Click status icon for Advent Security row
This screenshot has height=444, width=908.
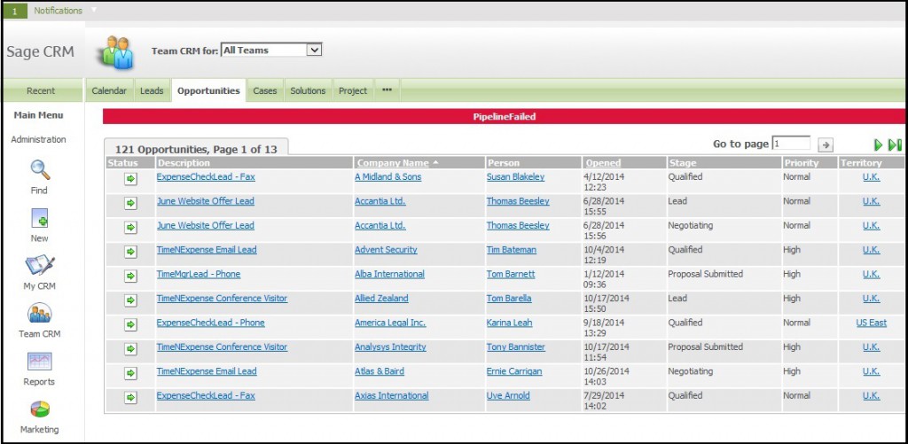(x=131, y=252)
